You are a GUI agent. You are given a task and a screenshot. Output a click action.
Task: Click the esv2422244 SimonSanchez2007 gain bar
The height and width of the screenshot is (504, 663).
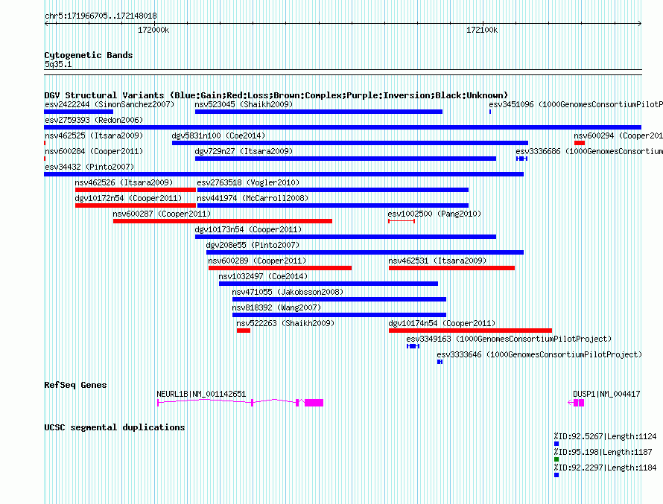[79, 112]
